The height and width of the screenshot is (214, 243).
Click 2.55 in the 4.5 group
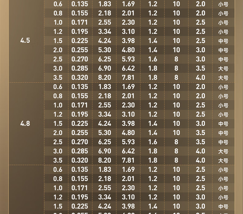point(105,22)
